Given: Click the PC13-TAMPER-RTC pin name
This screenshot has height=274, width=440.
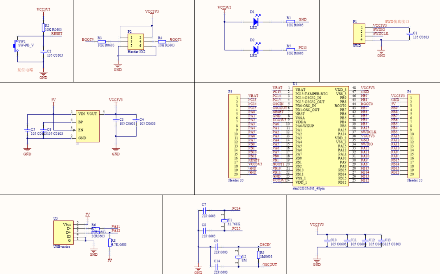Looking at the screenshot, I should click(312, 94).
